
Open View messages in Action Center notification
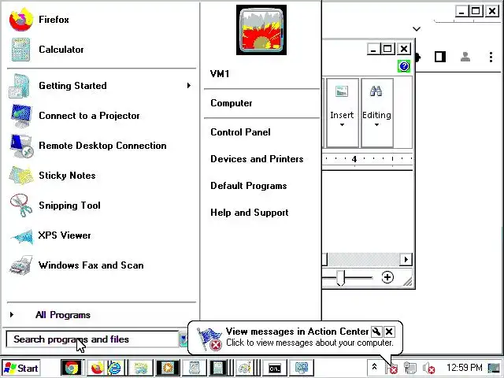[297, 332]
